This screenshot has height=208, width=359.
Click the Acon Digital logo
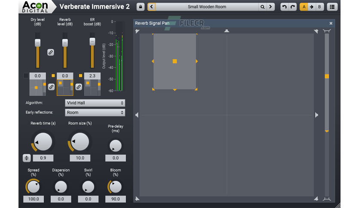(35, 7)
